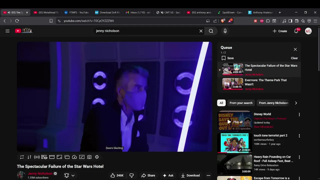Open more actions three-dot menu
Viewport: 320px width, 180px height.
click(208, 175)
